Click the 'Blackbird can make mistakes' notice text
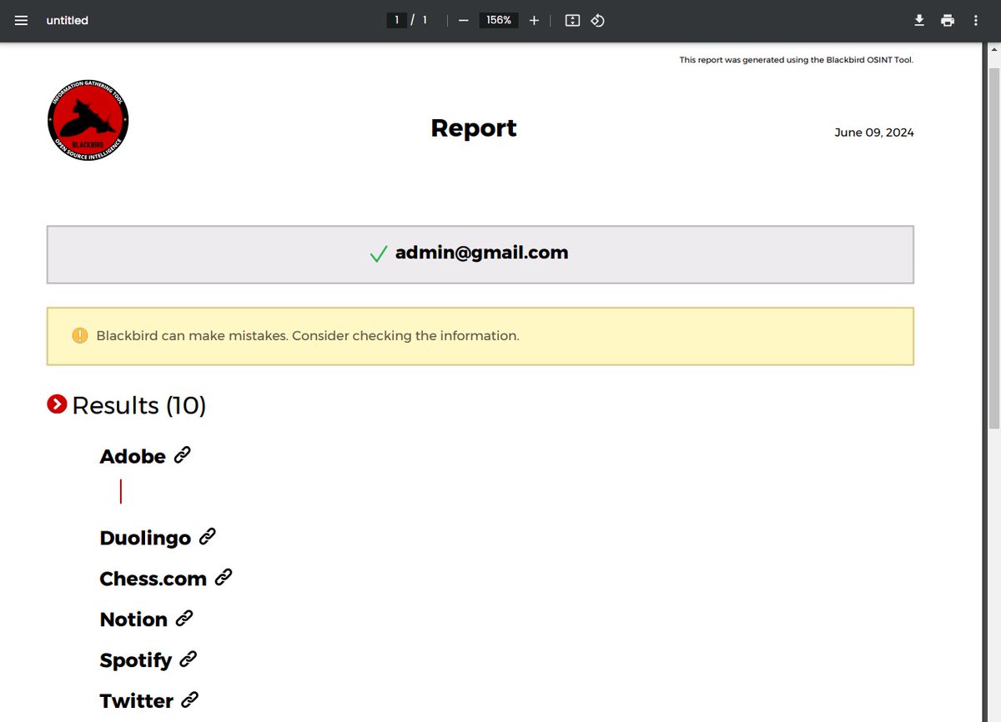The image size is (1001, 722). [308, 336]
